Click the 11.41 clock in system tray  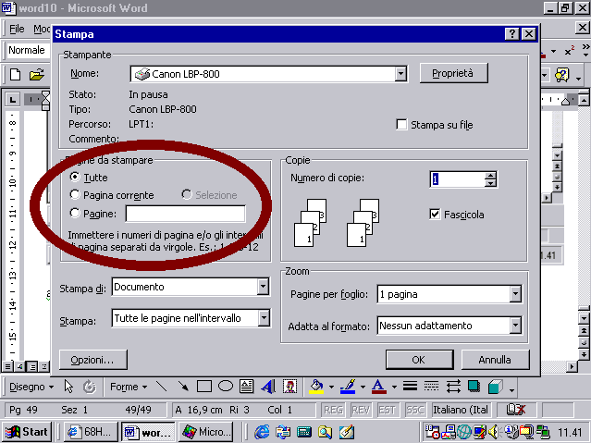click(x=570, y=433)
